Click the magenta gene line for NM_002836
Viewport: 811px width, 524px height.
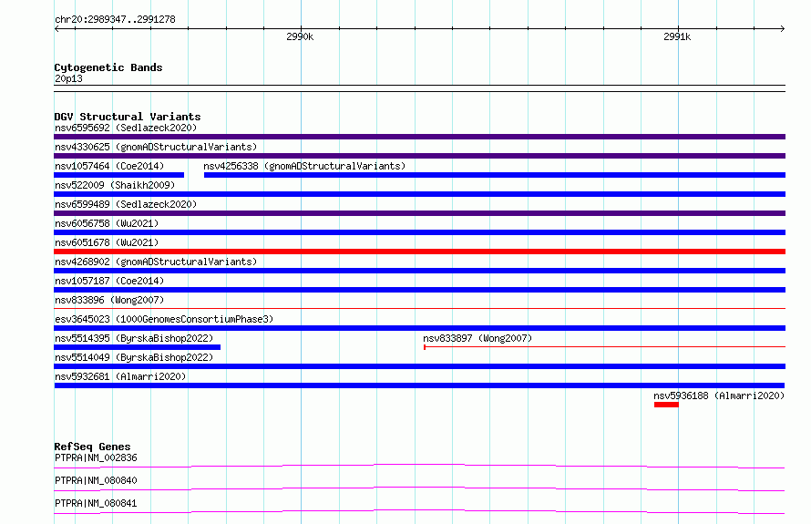point(419,466)
